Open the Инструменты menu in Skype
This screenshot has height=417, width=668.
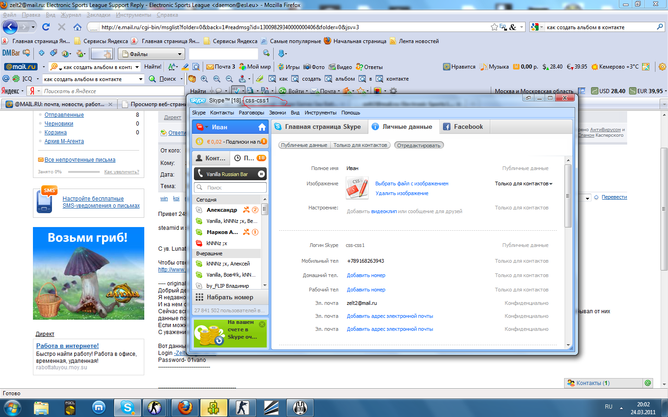[x=321, y=113]
